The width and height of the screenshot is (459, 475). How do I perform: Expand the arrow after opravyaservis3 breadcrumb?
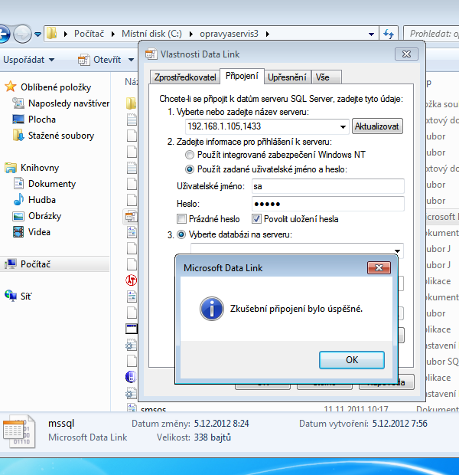[x=268, y=34]
